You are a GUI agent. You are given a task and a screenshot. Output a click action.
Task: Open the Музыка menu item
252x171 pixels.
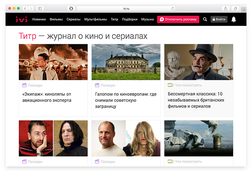click(148, 19)
